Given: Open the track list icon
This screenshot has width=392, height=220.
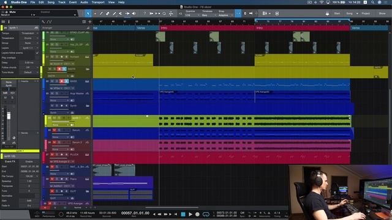Looking at the screenshot, I should point(84,22).
